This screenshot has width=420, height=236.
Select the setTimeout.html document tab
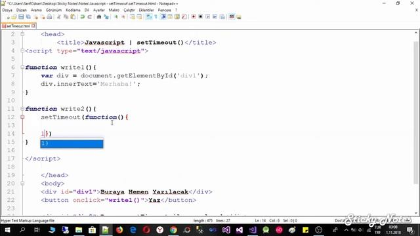[18, 26]
